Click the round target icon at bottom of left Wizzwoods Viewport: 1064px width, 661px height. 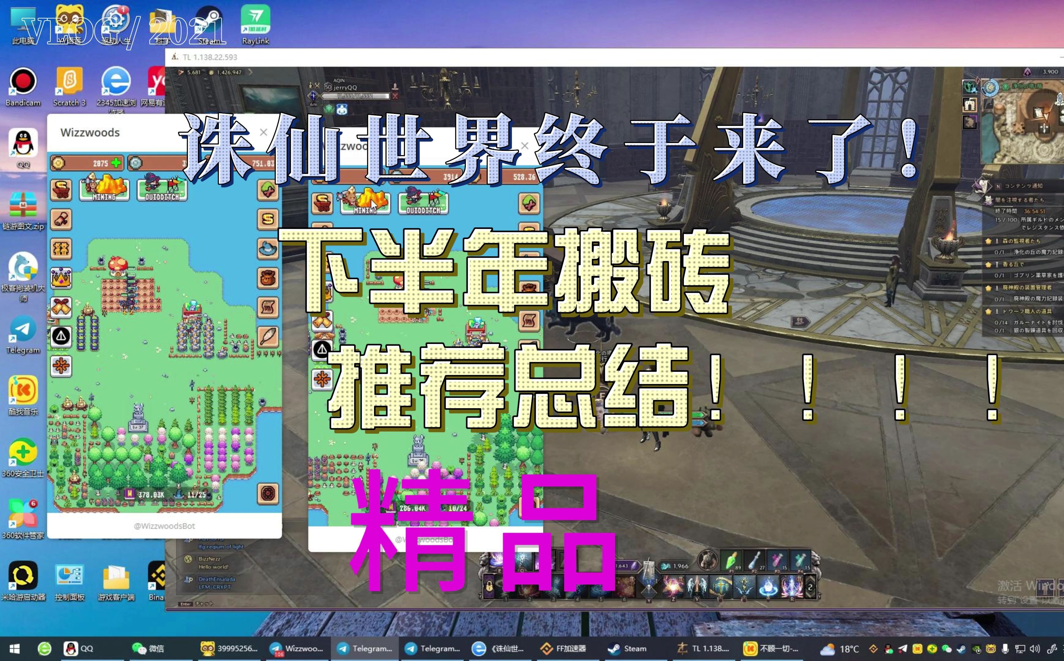tap(268, 494)
